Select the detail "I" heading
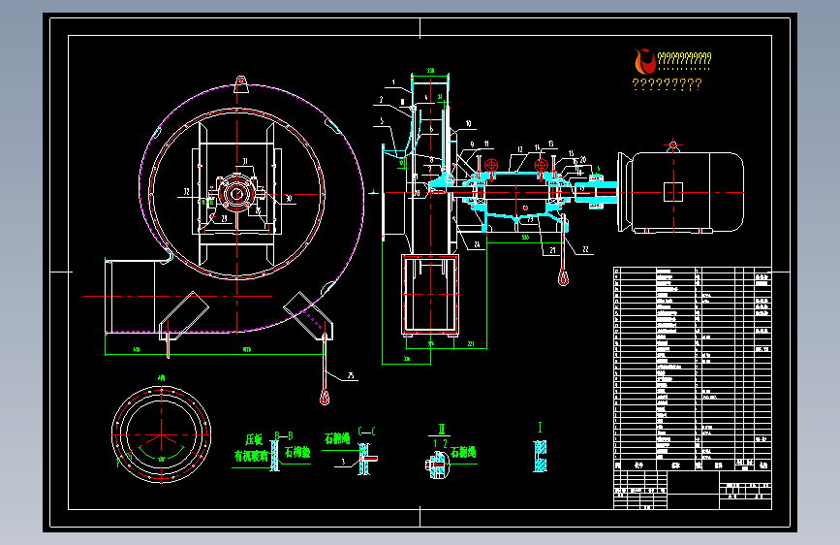The width and height of the screenshot is (840, 545). 540,427
